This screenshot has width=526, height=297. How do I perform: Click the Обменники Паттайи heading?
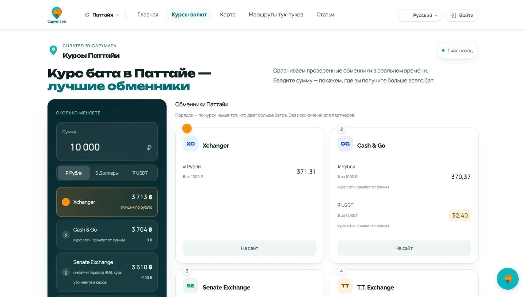tap(202, 104)
